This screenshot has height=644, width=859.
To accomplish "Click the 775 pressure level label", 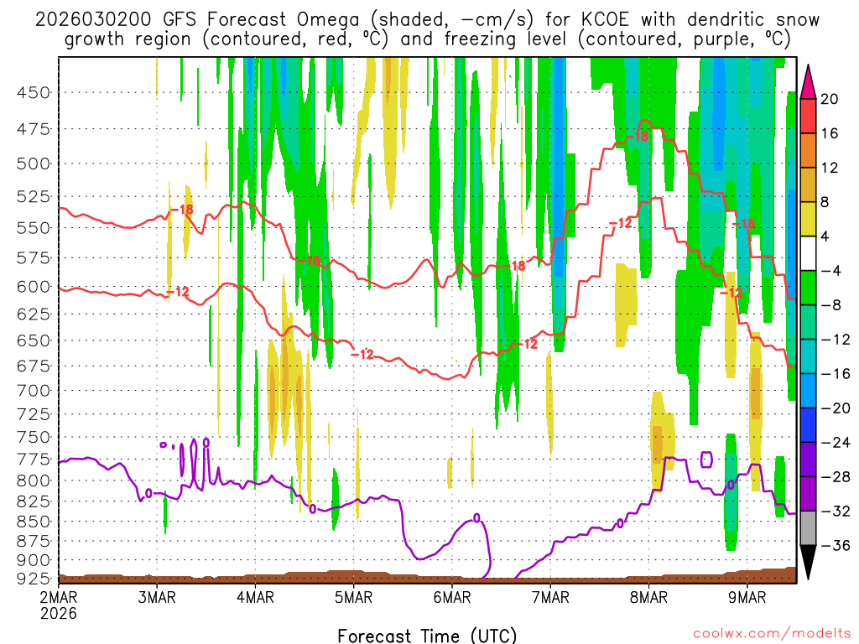I will point(34,460).
